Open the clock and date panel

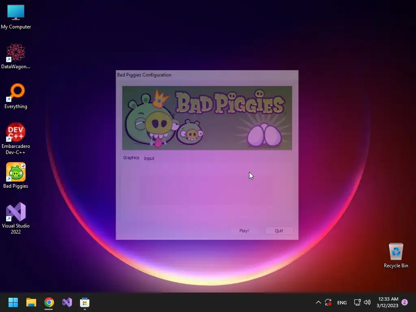tap(388, 302)
